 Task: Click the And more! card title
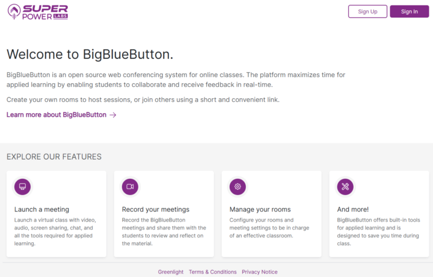point(352,210)
